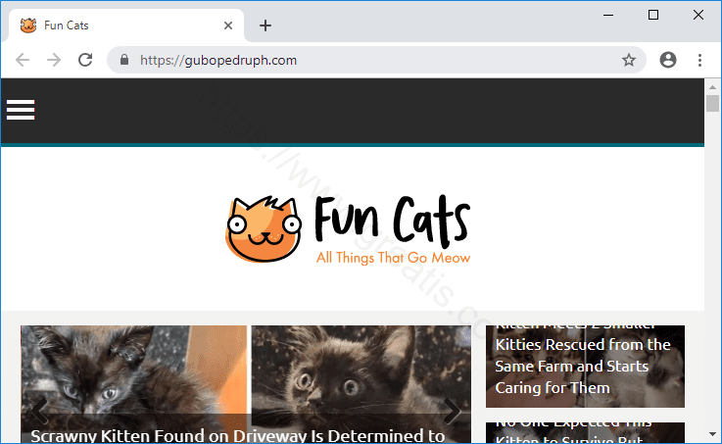Open the Chrome three-dot menu
This screenshot has width=722, height=444.
coord(699,60)
